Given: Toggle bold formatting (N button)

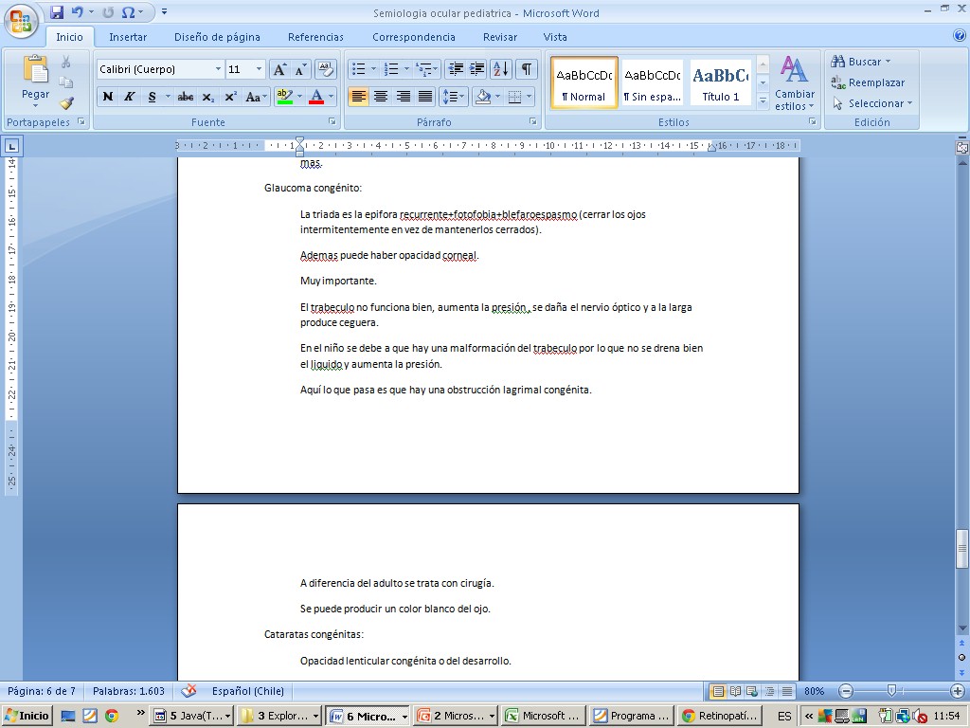Looking at the screenshot, I should click(108, 97).
